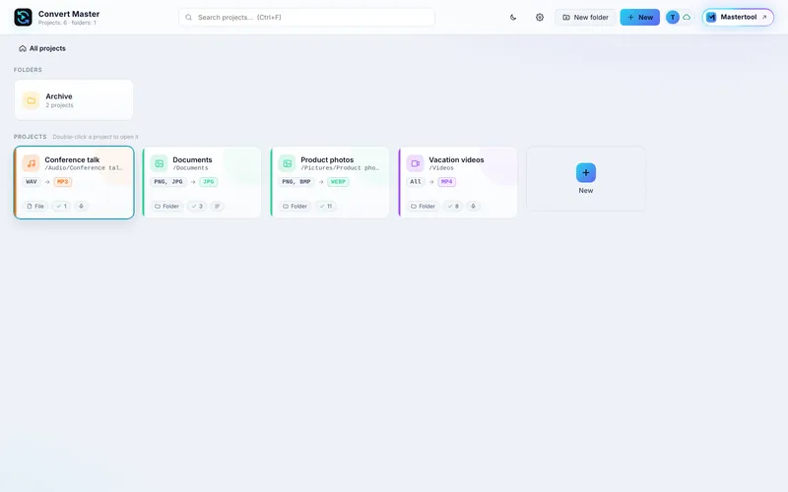The width and height of the screenshot is (788, 492).
Task: Click the microphone chip on Vacation videos
Action: pyautogui.click(x=473, y=206)
